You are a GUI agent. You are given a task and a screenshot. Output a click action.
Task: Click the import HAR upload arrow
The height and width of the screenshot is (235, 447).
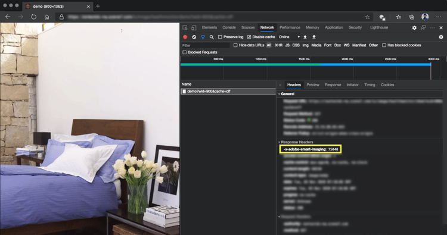click(x=305, y=37)
